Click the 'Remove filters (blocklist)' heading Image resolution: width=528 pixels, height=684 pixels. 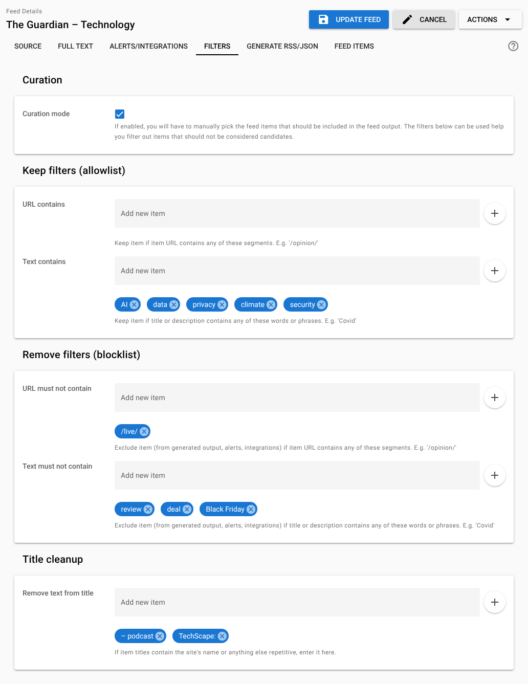(x=81, y=355)
